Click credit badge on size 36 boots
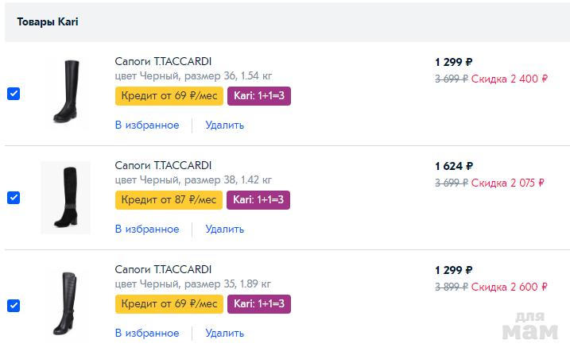The image size is (570, 351). tap(169, 96)
